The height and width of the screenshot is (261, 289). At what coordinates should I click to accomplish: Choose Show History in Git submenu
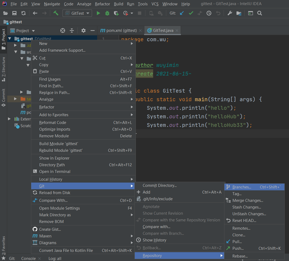pos(180,240)
